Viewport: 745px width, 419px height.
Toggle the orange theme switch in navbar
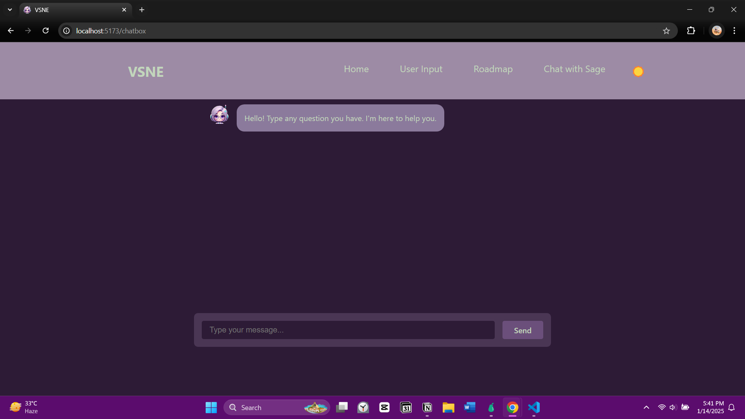coord(638,71)
